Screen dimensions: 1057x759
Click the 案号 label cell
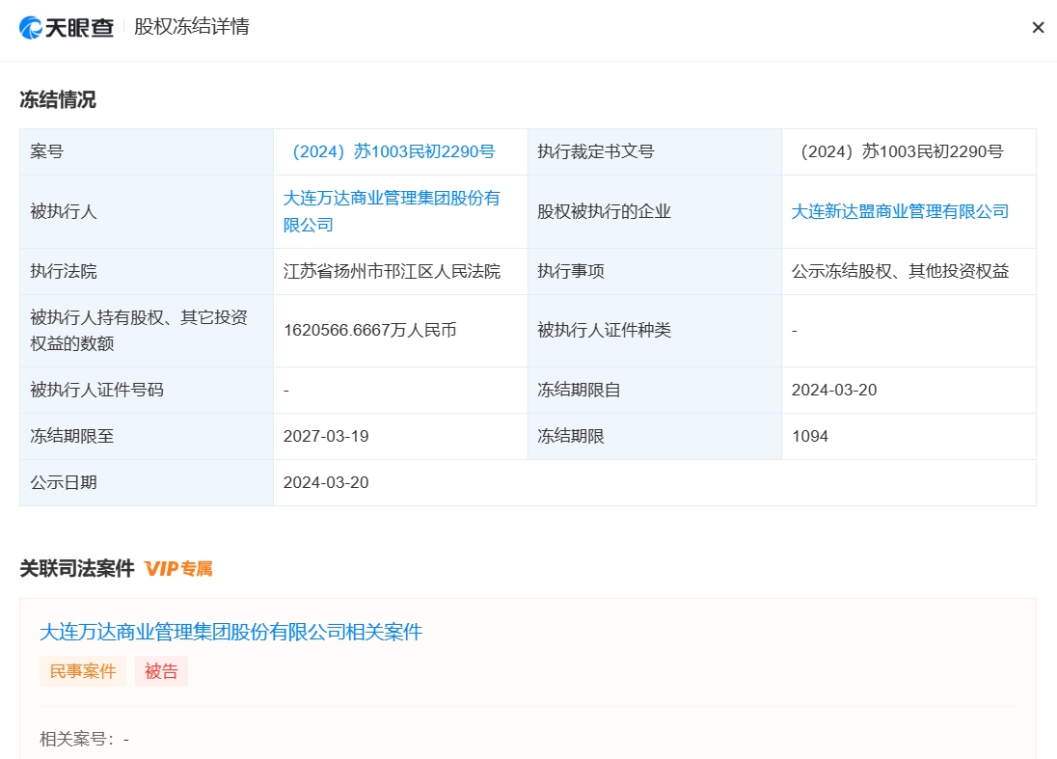[x=147, y=151]
